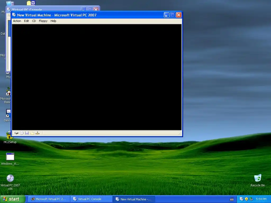
Task: Click the on-screen keyboard taskbar icon
Action: point(232,199)
